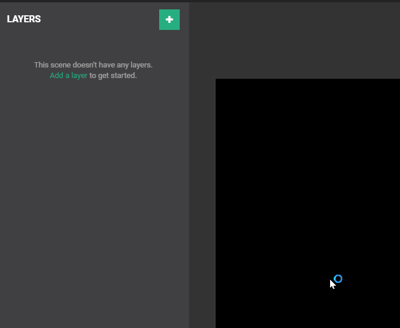Click the LAYERS panel heading
400x328 pixels.
(x=23, y=19)
